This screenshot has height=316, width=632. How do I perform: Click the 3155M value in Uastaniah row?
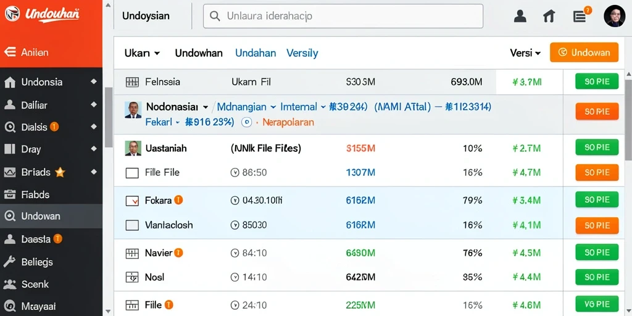point(360,148)
